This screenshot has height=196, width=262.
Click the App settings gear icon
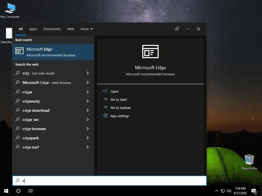(x=105, y=115)
